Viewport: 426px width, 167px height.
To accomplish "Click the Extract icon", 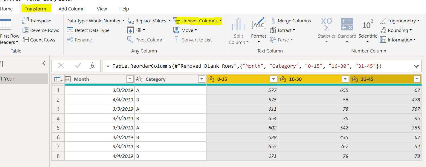I will pyautogui.click(x=273, y=30).
